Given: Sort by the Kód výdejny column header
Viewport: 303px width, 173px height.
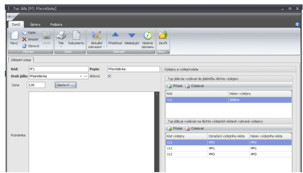Looking at the screenshot, I should click(x=186, y=136).
